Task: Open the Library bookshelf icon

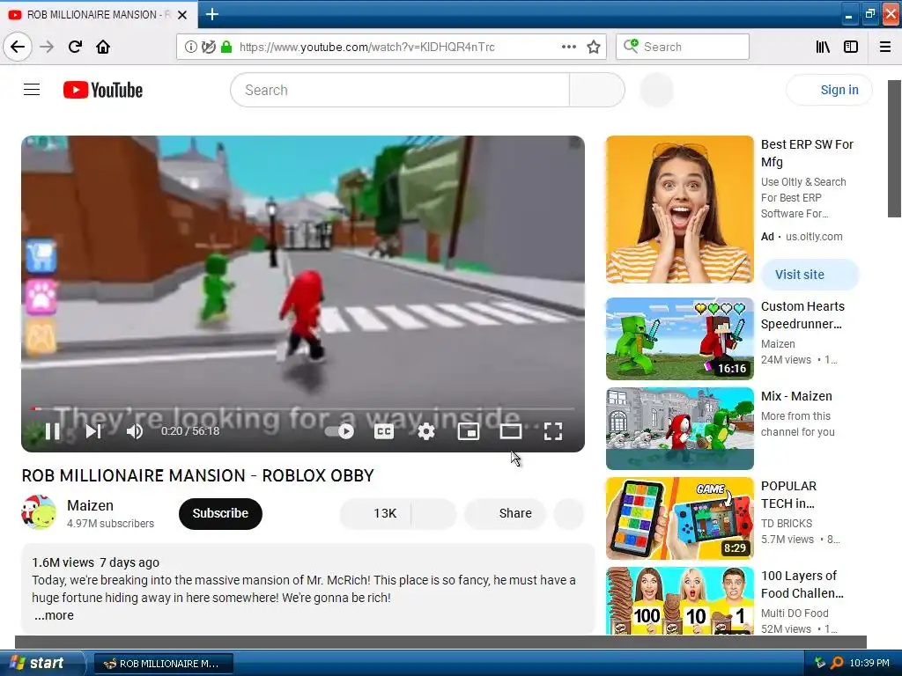Action: 823,47
